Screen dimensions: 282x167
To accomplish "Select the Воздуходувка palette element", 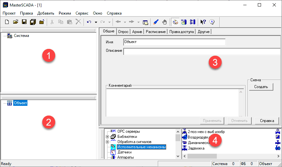I will 199,137.
